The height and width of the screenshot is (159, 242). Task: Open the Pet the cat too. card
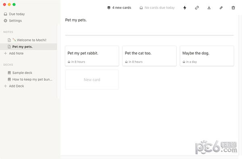click(x=149, y=56)
